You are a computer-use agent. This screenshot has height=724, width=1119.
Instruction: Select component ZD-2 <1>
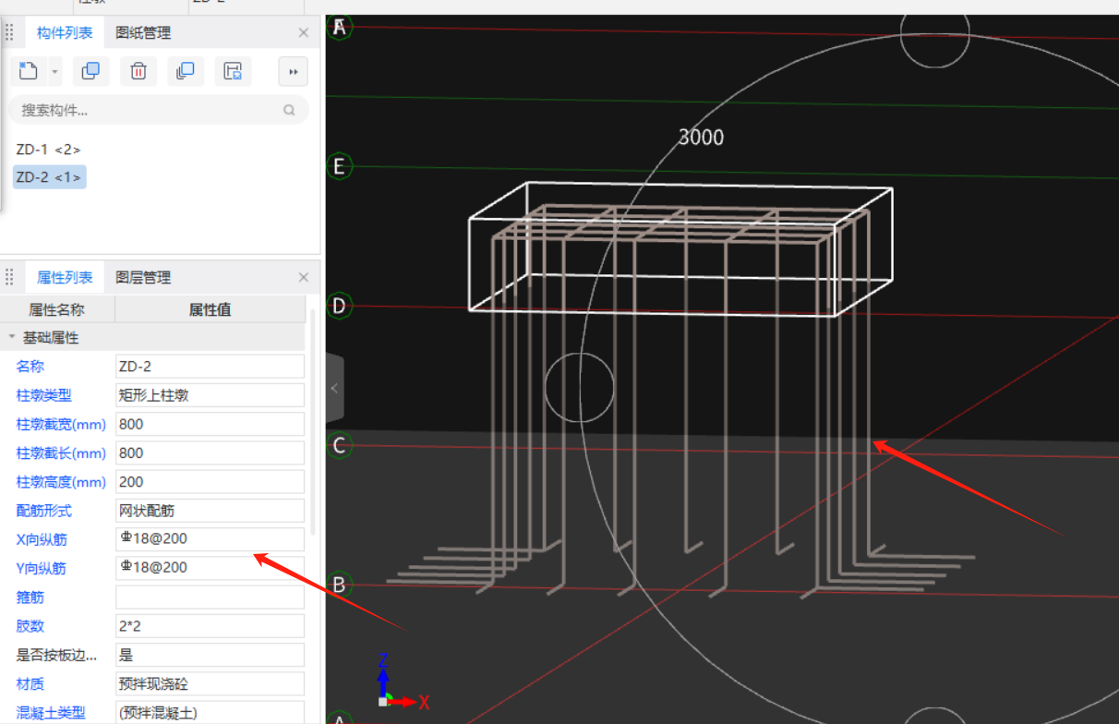coord(49,177)
